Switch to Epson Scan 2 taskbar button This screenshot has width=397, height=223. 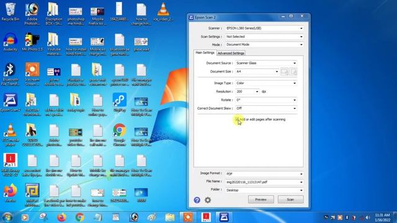(224, 217)
